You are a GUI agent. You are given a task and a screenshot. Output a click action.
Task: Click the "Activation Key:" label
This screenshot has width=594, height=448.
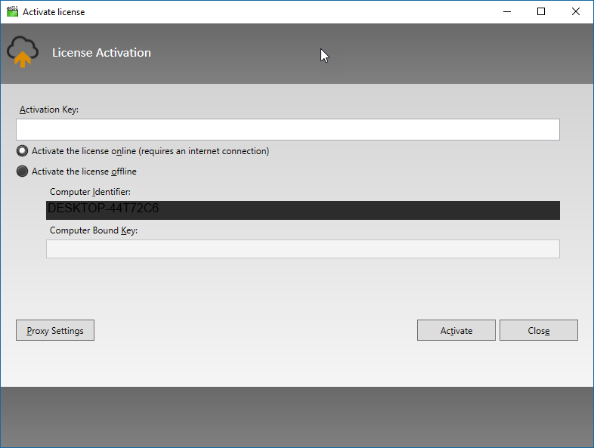49,110
